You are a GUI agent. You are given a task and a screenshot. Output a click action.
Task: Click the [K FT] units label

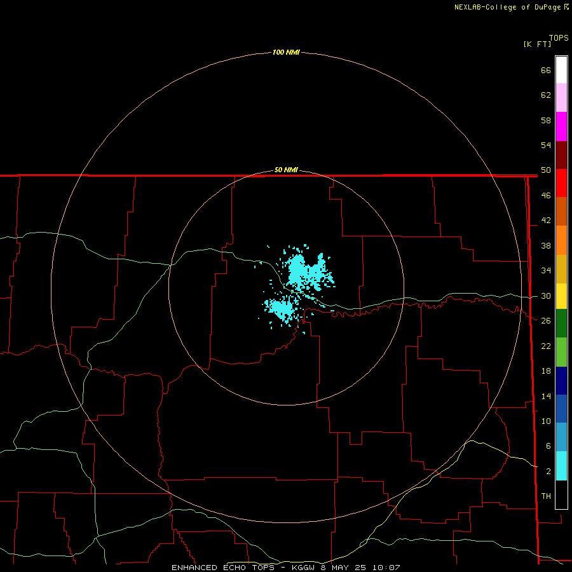click(x=537, y=44)
